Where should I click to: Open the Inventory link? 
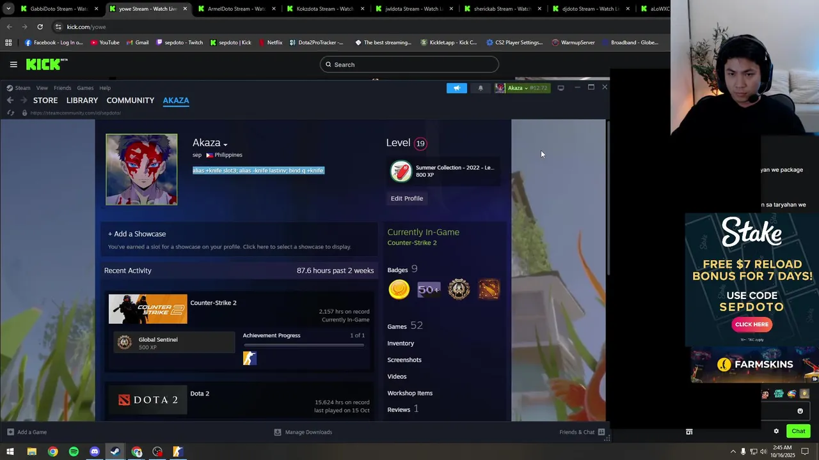pos(401,343)
